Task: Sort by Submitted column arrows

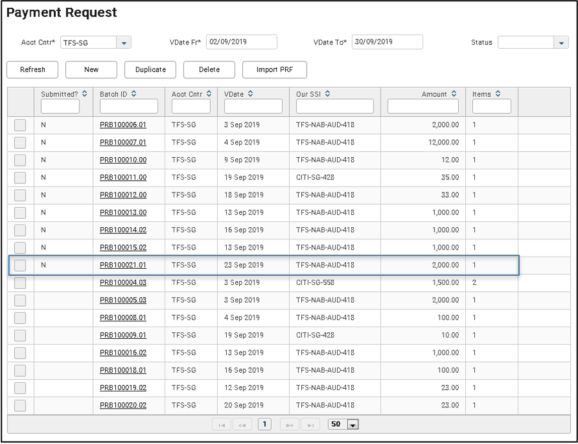Action: coord(85,94)
